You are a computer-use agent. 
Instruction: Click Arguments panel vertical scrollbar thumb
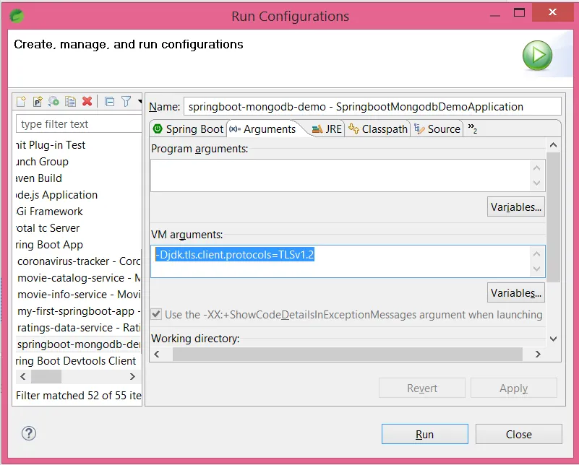coord(553,217)
